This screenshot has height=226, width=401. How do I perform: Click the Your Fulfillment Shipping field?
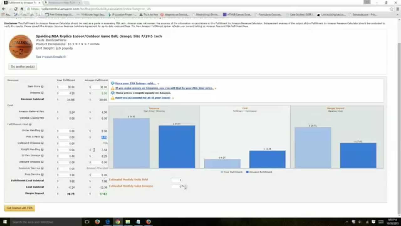tap(67, 93)
